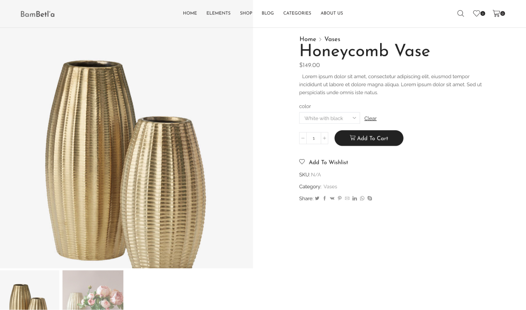Increase quantity with plus button
Image resolution: width=526 pixels, height=310 pixels.
pos(324,138)
